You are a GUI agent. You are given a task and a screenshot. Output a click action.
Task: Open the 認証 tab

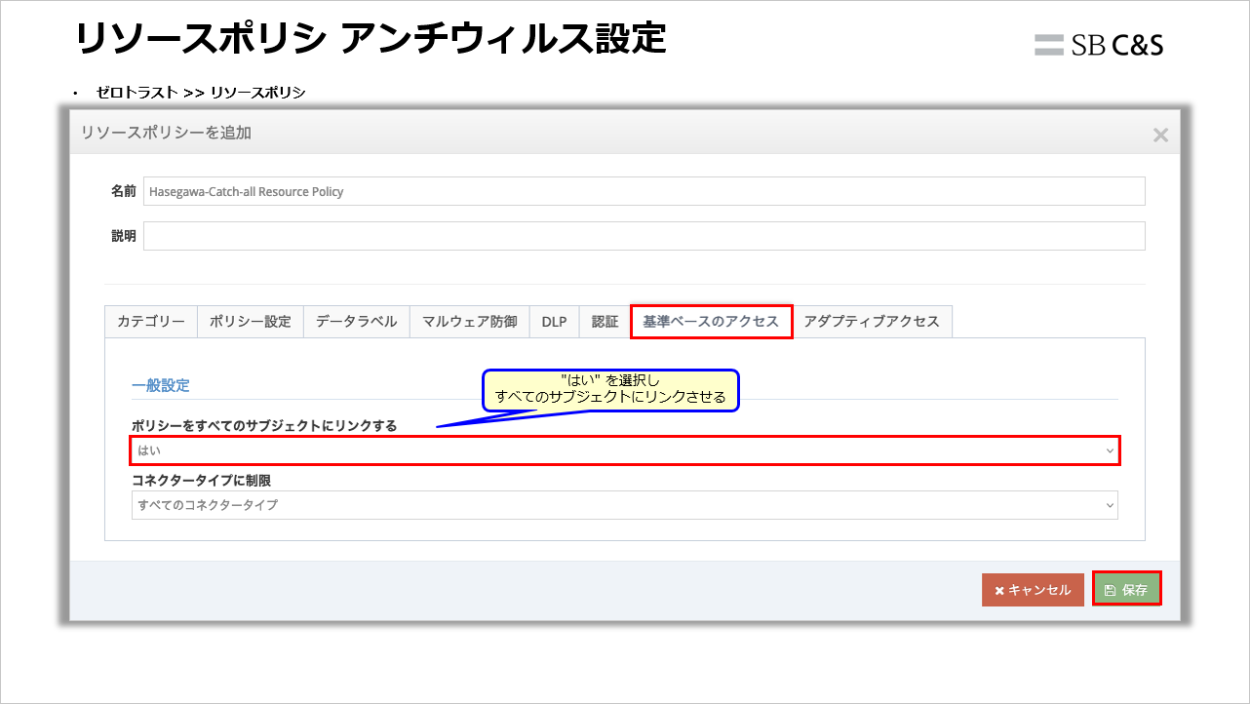605,322
